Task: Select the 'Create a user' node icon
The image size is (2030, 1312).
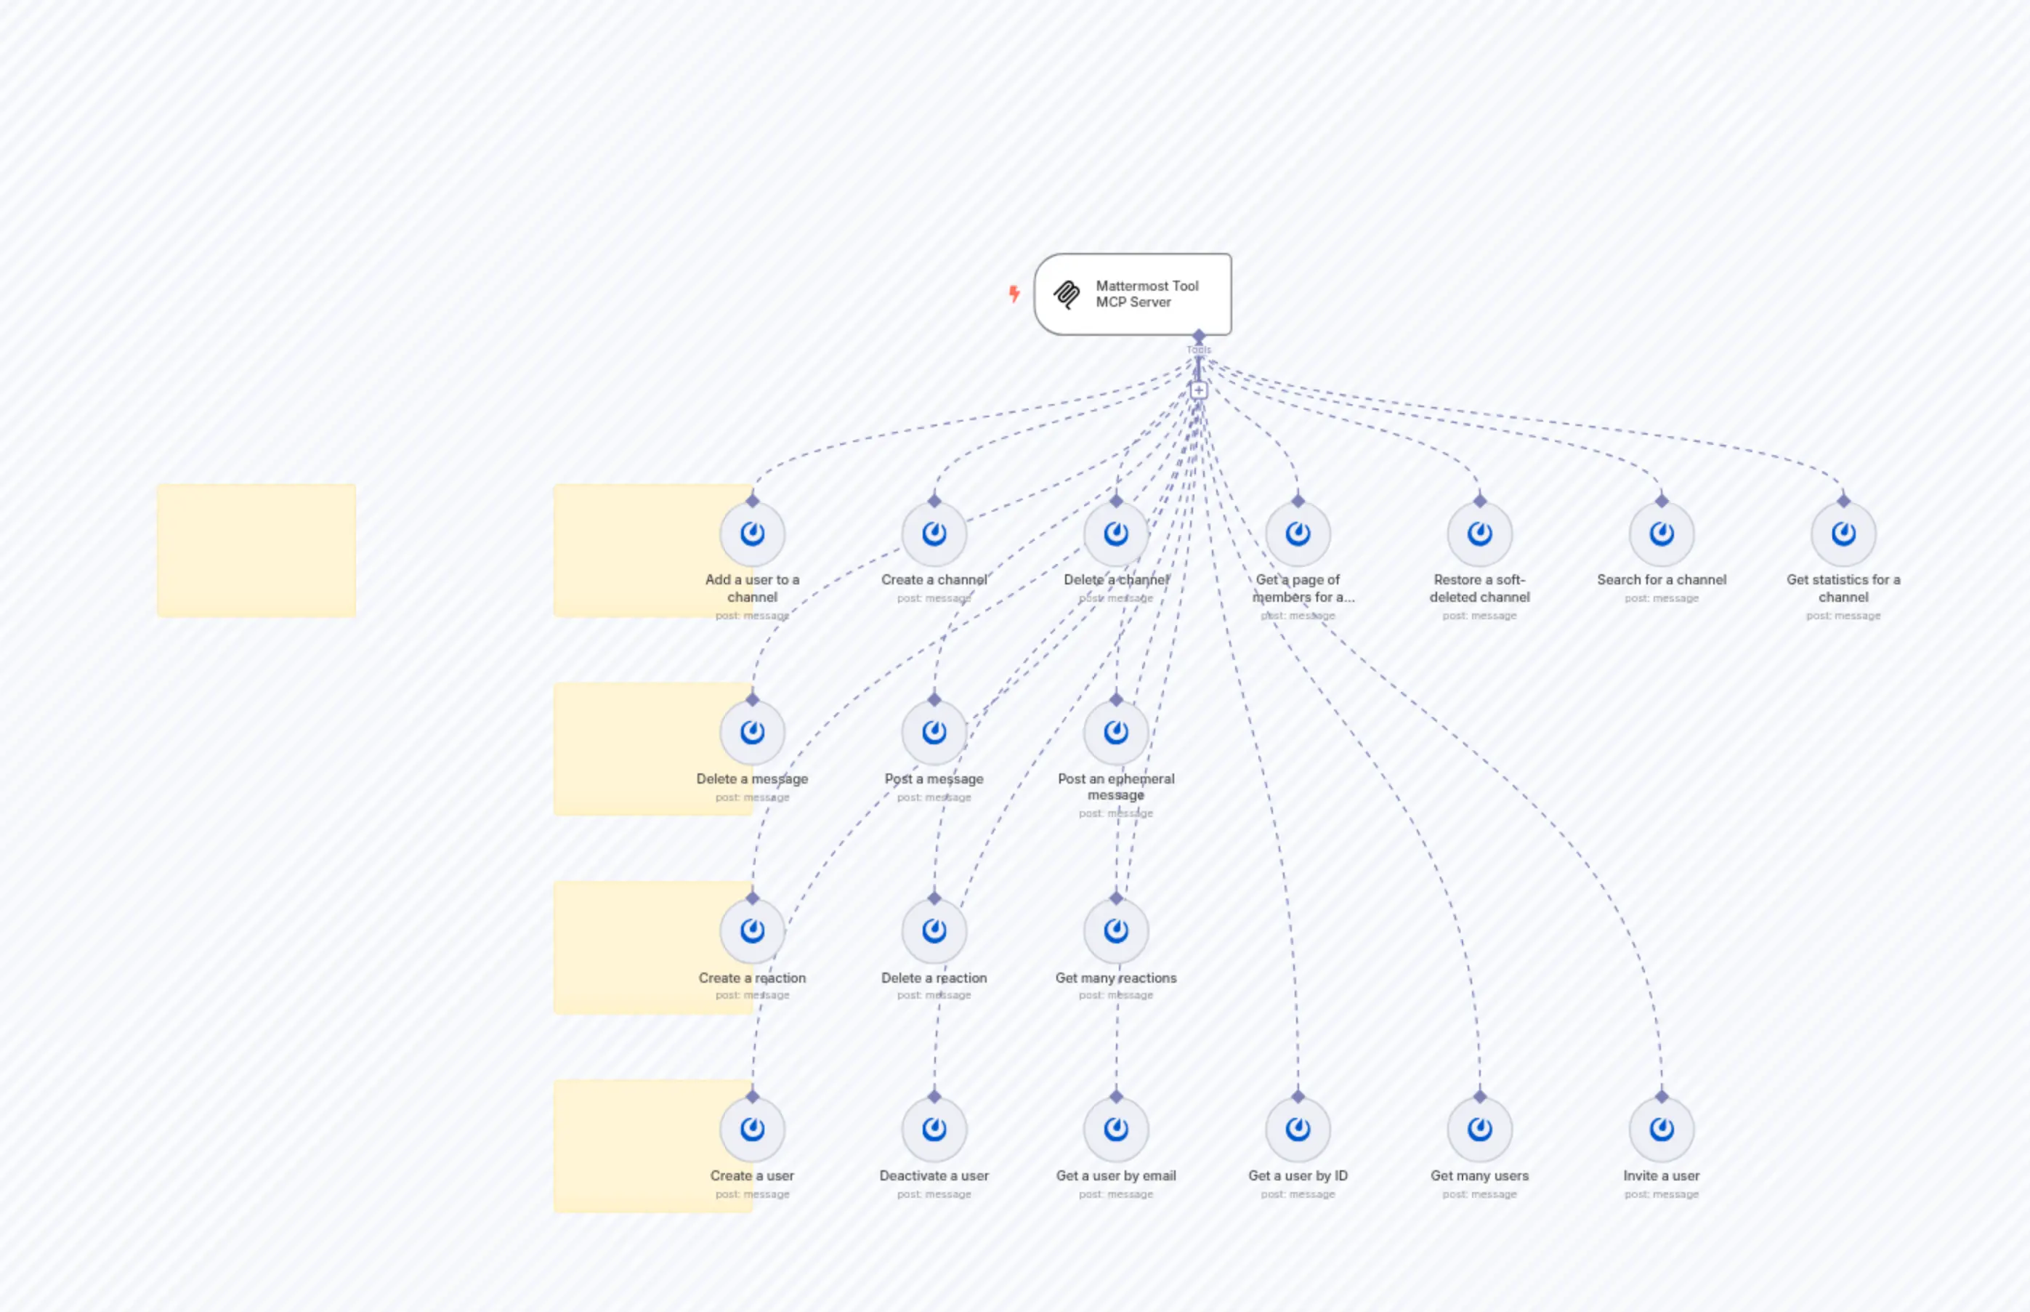Action: [753, 1128]
